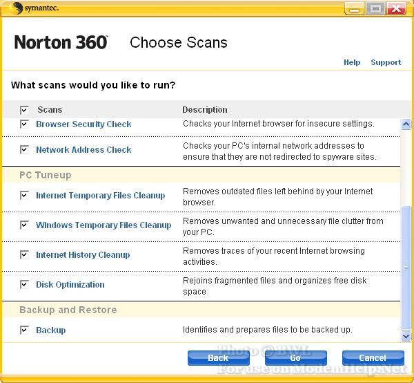Toggle the Backup scan checkbox
This screenshot has width=414, height=383.
[x=24, y=330]
